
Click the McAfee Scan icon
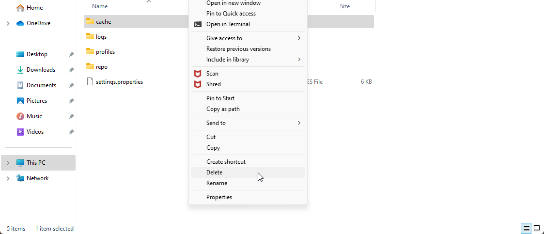tap(198, 74)
